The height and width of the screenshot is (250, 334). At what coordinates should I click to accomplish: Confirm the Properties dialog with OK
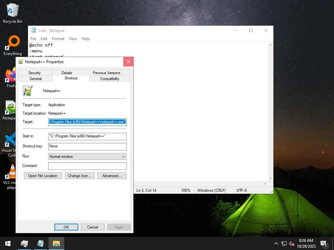(x=66, y=227)
